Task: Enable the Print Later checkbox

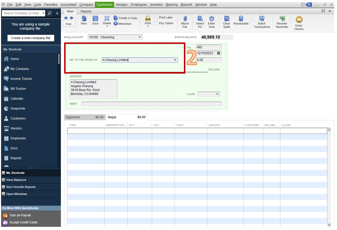Action: (156, 18)
